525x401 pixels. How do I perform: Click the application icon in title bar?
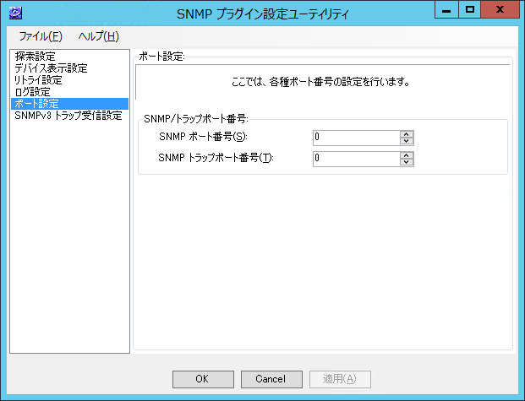coord(15,13)
